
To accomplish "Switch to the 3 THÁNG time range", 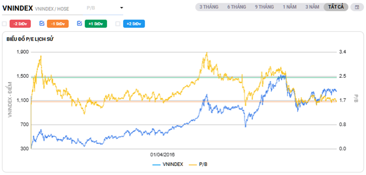I will tap(209, 7).
